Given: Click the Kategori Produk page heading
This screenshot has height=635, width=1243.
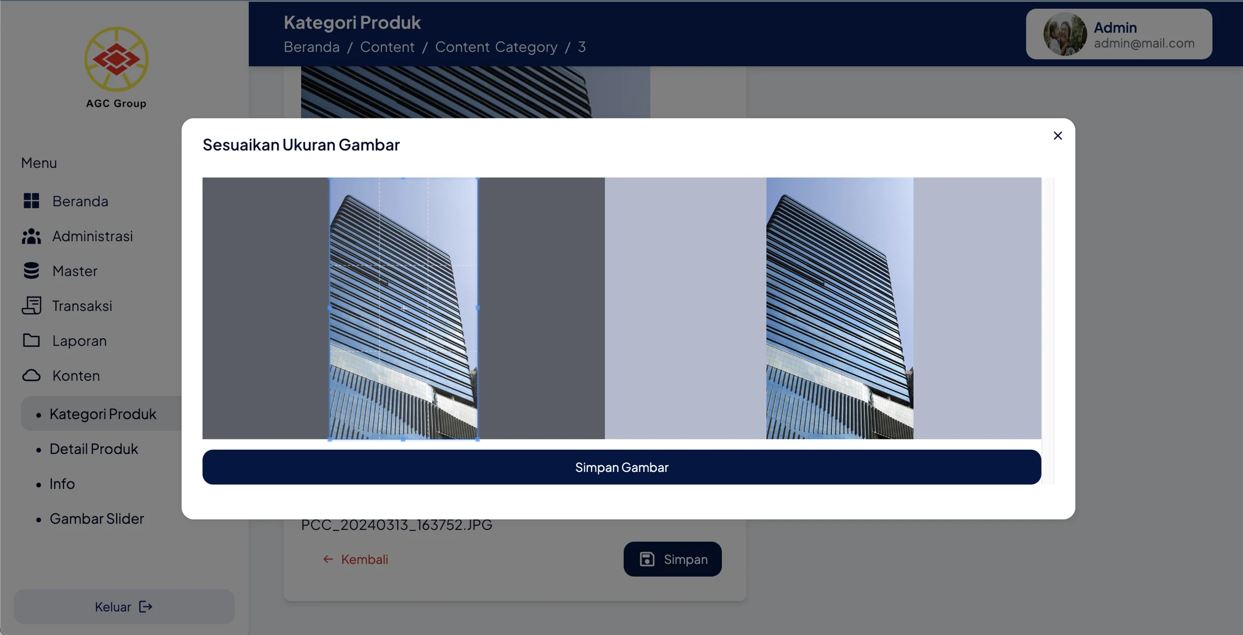Looking at the screenshot, I should tap(352, 22).
